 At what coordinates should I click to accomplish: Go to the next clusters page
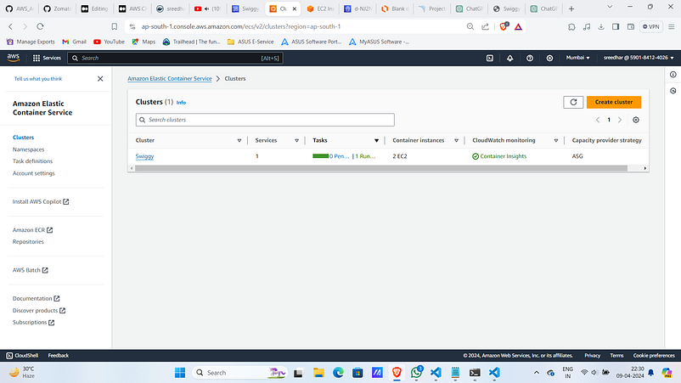620,120
